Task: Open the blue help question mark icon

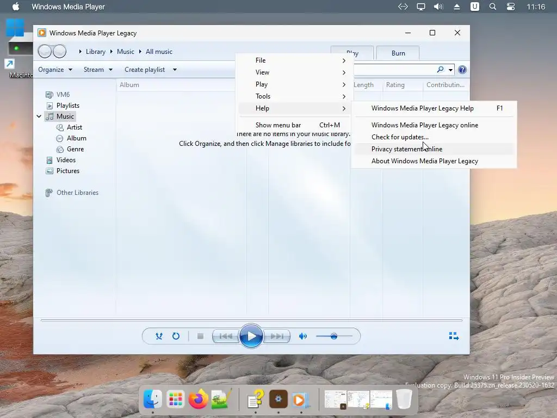Action: (x=462, y=70)
